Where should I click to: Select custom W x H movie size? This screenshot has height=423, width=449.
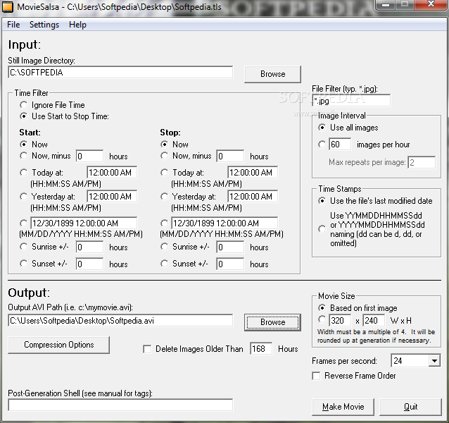[322, 319]
